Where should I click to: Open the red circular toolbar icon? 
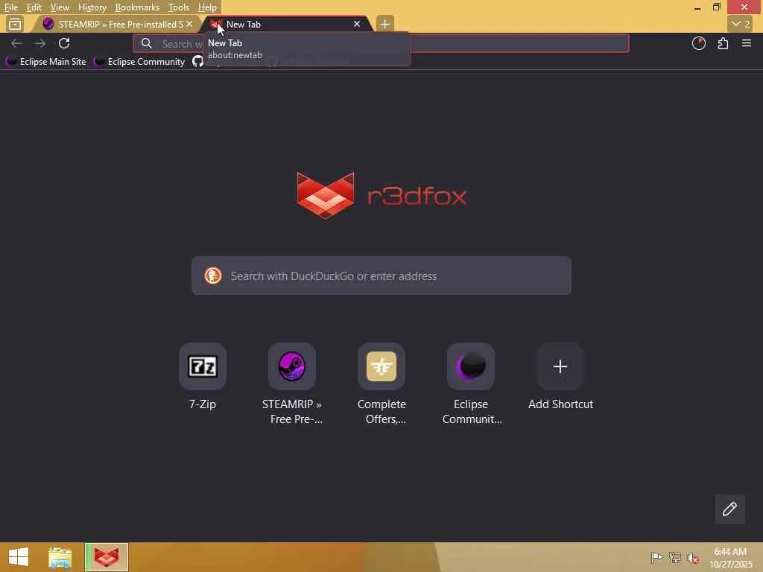699,43
